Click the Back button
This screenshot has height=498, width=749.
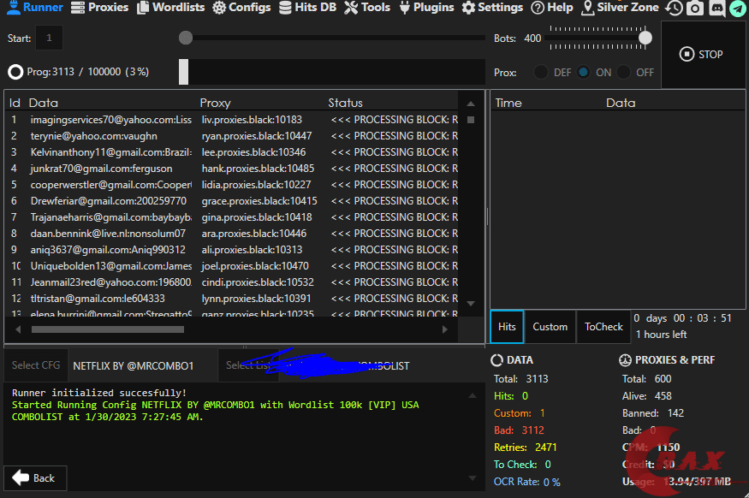(x=34, y=478)
